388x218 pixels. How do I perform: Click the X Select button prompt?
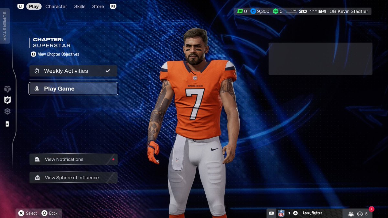27,213
